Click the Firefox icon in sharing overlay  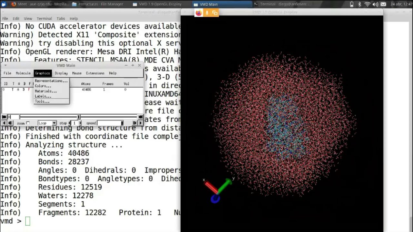tap(198, 13)
